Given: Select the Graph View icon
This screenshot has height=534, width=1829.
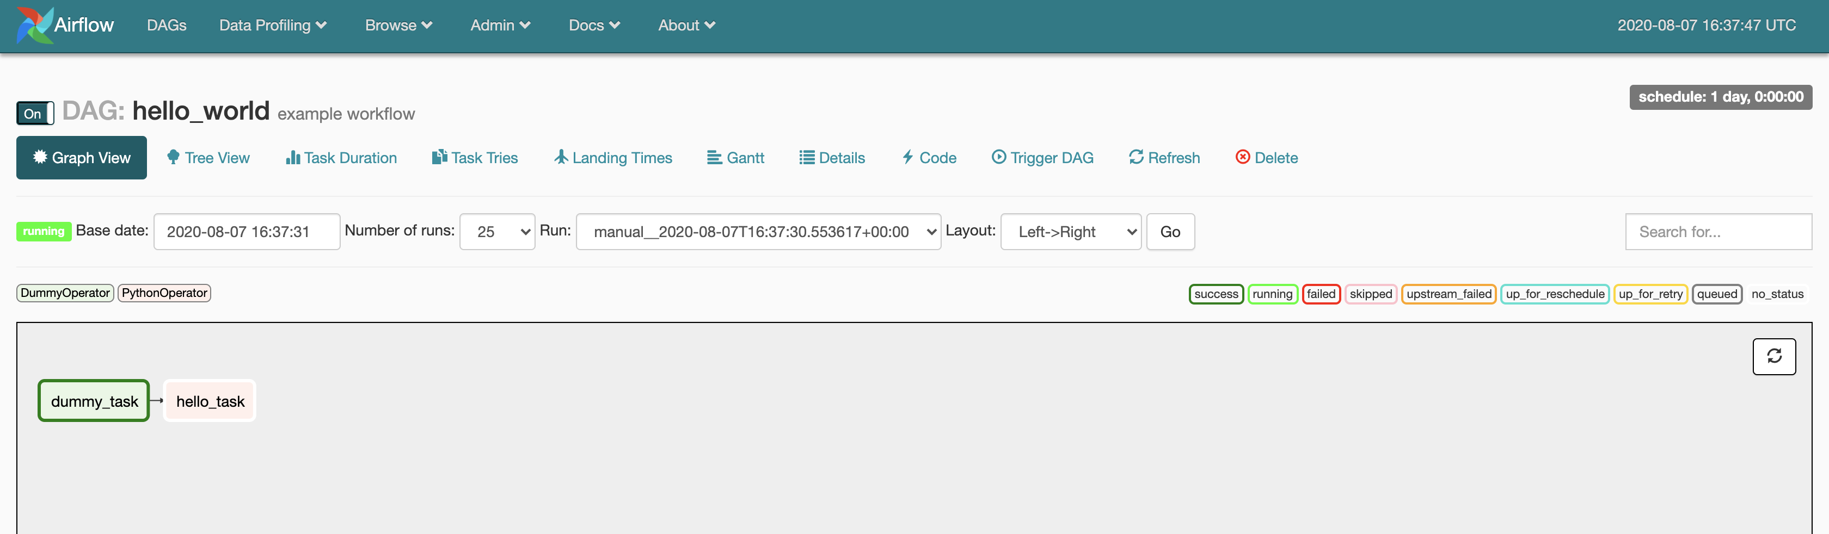Looking at the screenshot, I should 40,158.
